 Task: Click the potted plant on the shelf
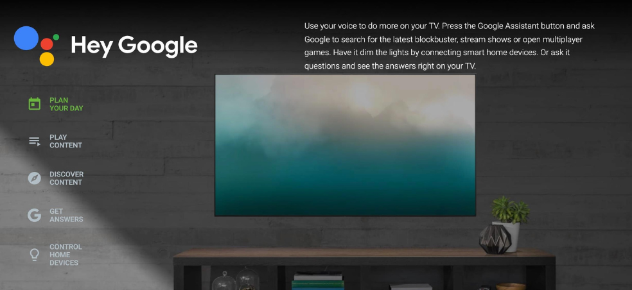point(509,223)
